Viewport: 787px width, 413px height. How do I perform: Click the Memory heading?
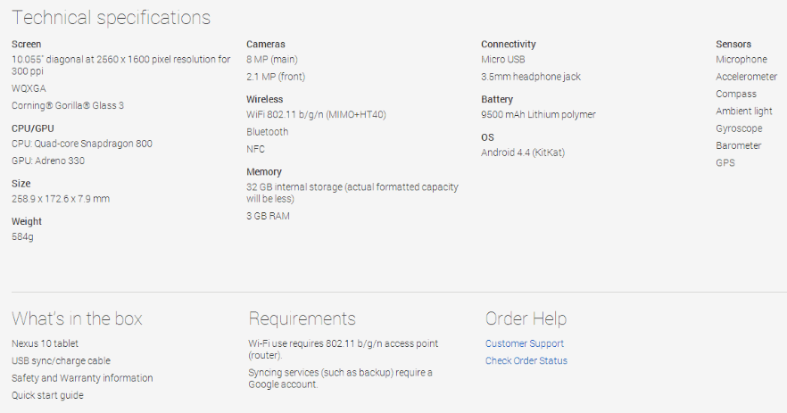(264, 171)
